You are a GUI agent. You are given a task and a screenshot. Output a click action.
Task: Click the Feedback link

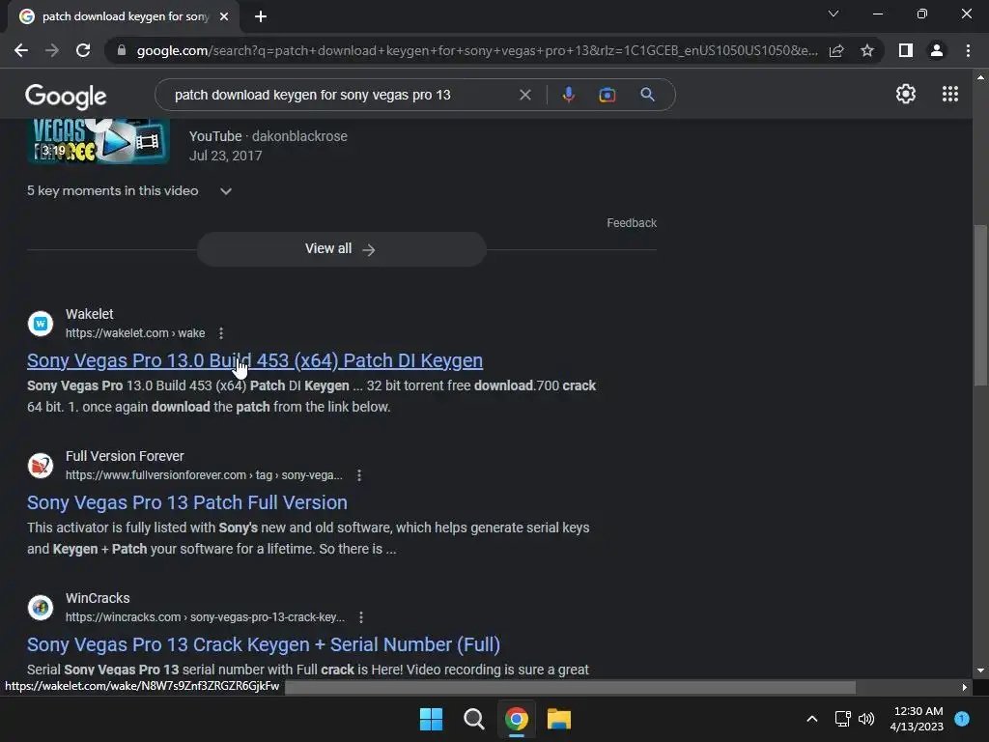pos(632,223)
